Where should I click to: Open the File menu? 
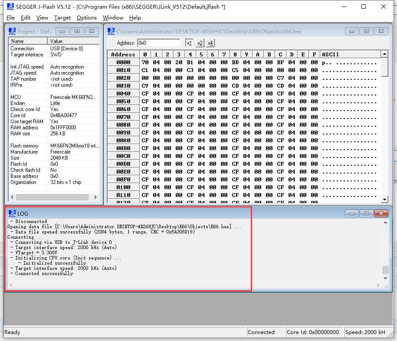[10, 18]
